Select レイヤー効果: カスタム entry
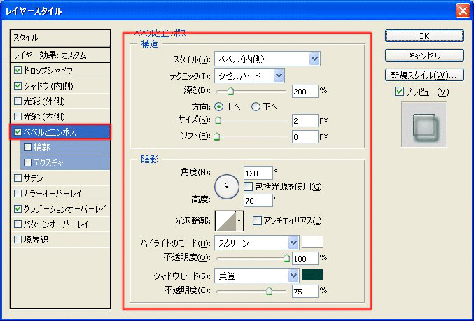 [x=60, y=55]
